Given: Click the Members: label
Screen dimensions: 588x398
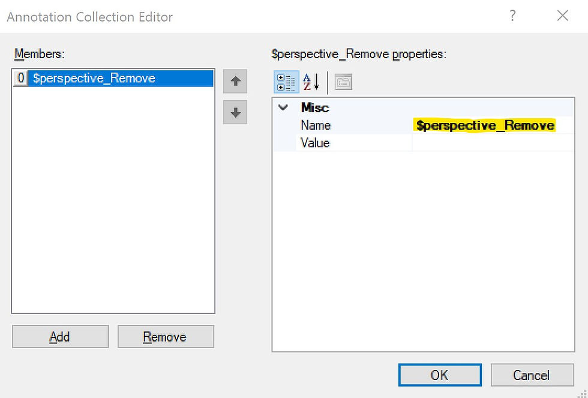Looking at the screenshot, I should click(x=40, y=54).
